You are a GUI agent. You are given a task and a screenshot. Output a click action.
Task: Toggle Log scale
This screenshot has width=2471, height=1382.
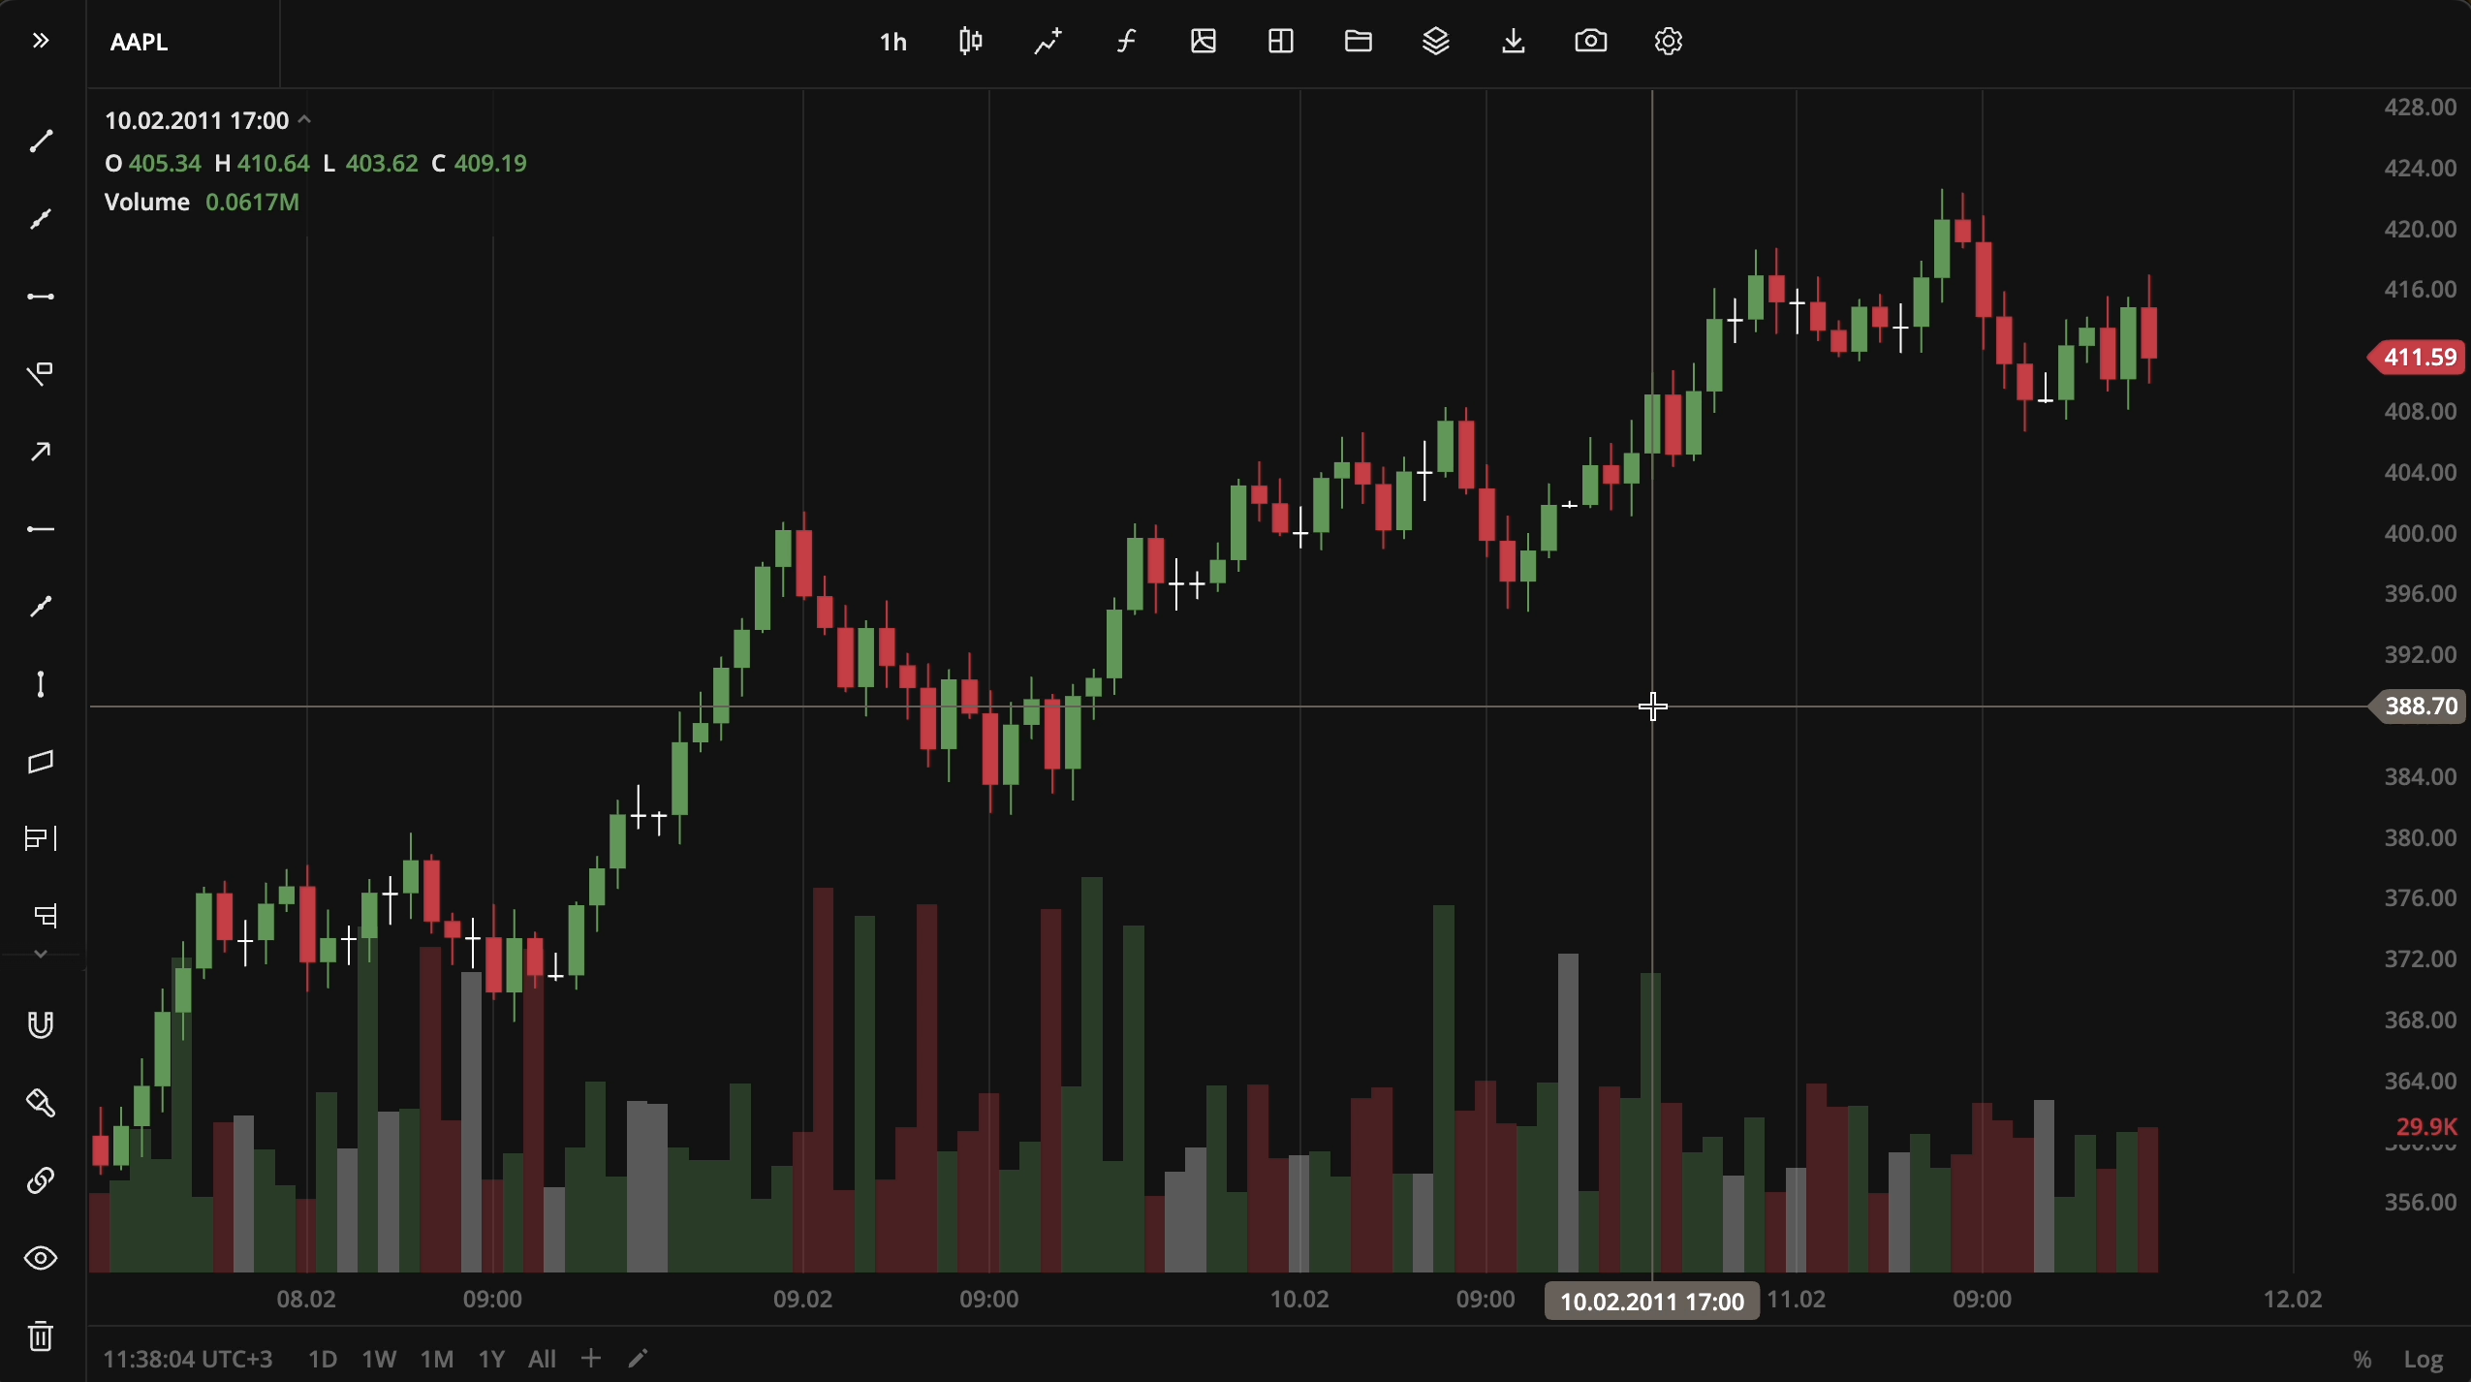pyautogui.click(x=2423, y=1359)
